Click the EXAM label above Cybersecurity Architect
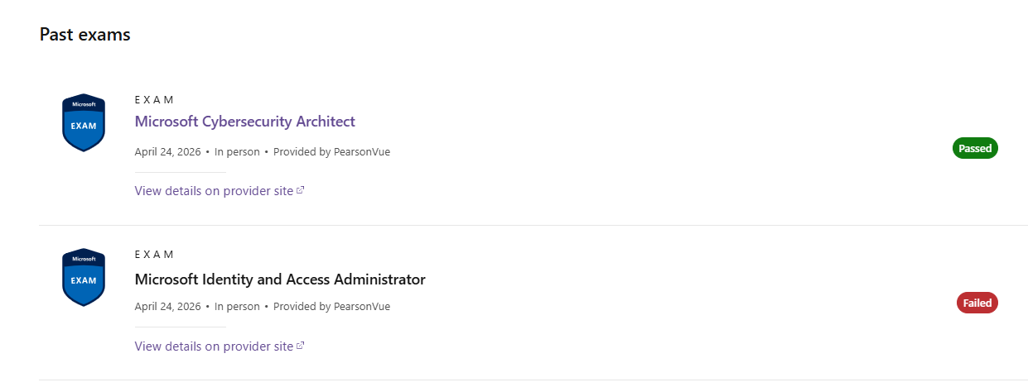This screenshot has height=387, width=1028. pyautogui.click(x=154, y=99)
